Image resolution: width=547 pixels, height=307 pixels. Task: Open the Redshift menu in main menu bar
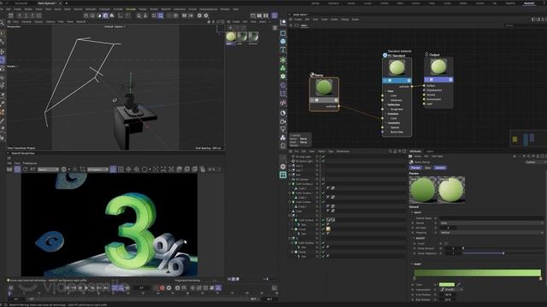click(166, 9)
